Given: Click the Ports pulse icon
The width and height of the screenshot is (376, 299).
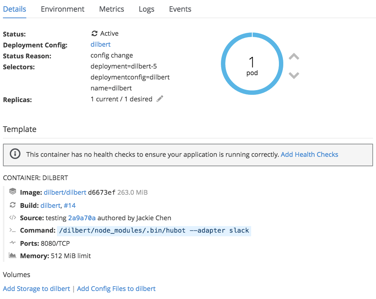Looking at the screenshot, I should (x=13, y=243).
